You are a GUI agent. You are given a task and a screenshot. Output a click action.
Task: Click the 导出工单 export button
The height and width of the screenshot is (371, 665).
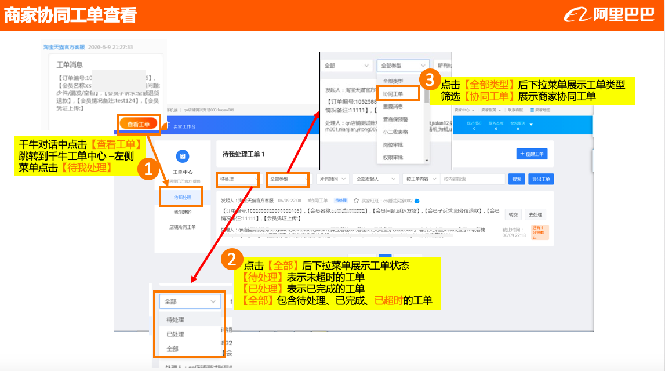click(541, 179)
